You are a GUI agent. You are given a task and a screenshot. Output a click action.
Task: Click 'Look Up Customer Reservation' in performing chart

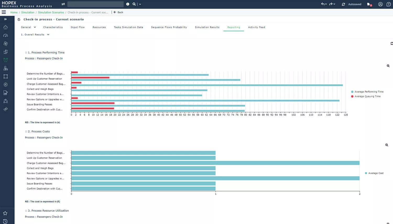[44, 79]
